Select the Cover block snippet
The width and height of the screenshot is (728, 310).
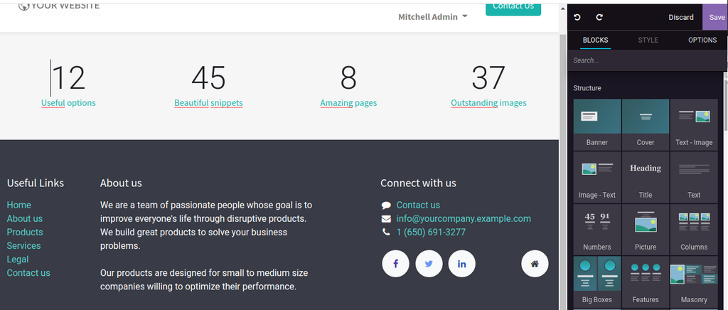(x=646, y=124)
